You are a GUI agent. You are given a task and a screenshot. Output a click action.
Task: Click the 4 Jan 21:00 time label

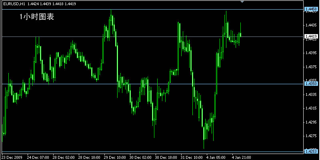[x=242, y=158]
